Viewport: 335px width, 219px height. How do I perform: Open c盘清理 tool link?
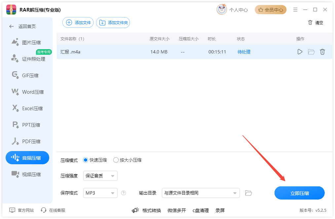click(201, 210)
